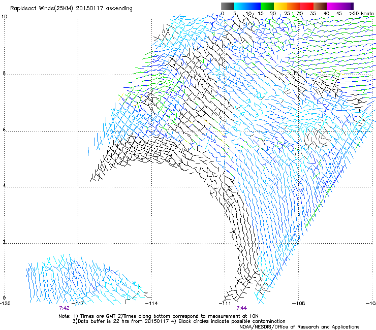The width and height of the screenshot is (376, 330).
Task: Click the '8' latitude axis label
Action: pyautogui.click(x=4, y=73)
